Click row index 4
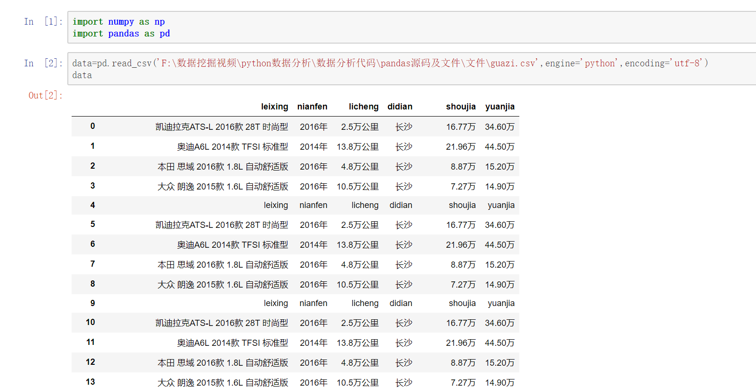Image resolution: width=756 pixels, height=388 pixels. (92, 205)
